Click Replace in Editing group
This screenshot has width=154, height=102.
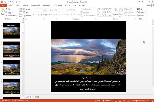141,12
